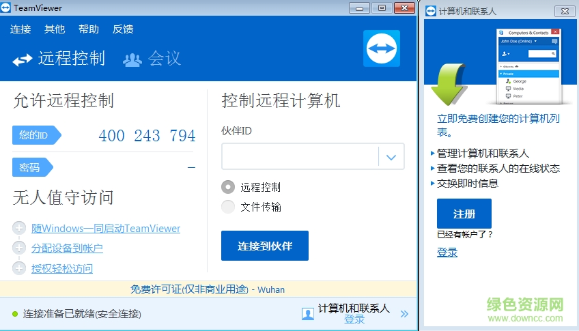Image resolution: width=579 pixels, height=331 pixels.
Task: Open the 反馈 menu
Action: click(123, 29)
